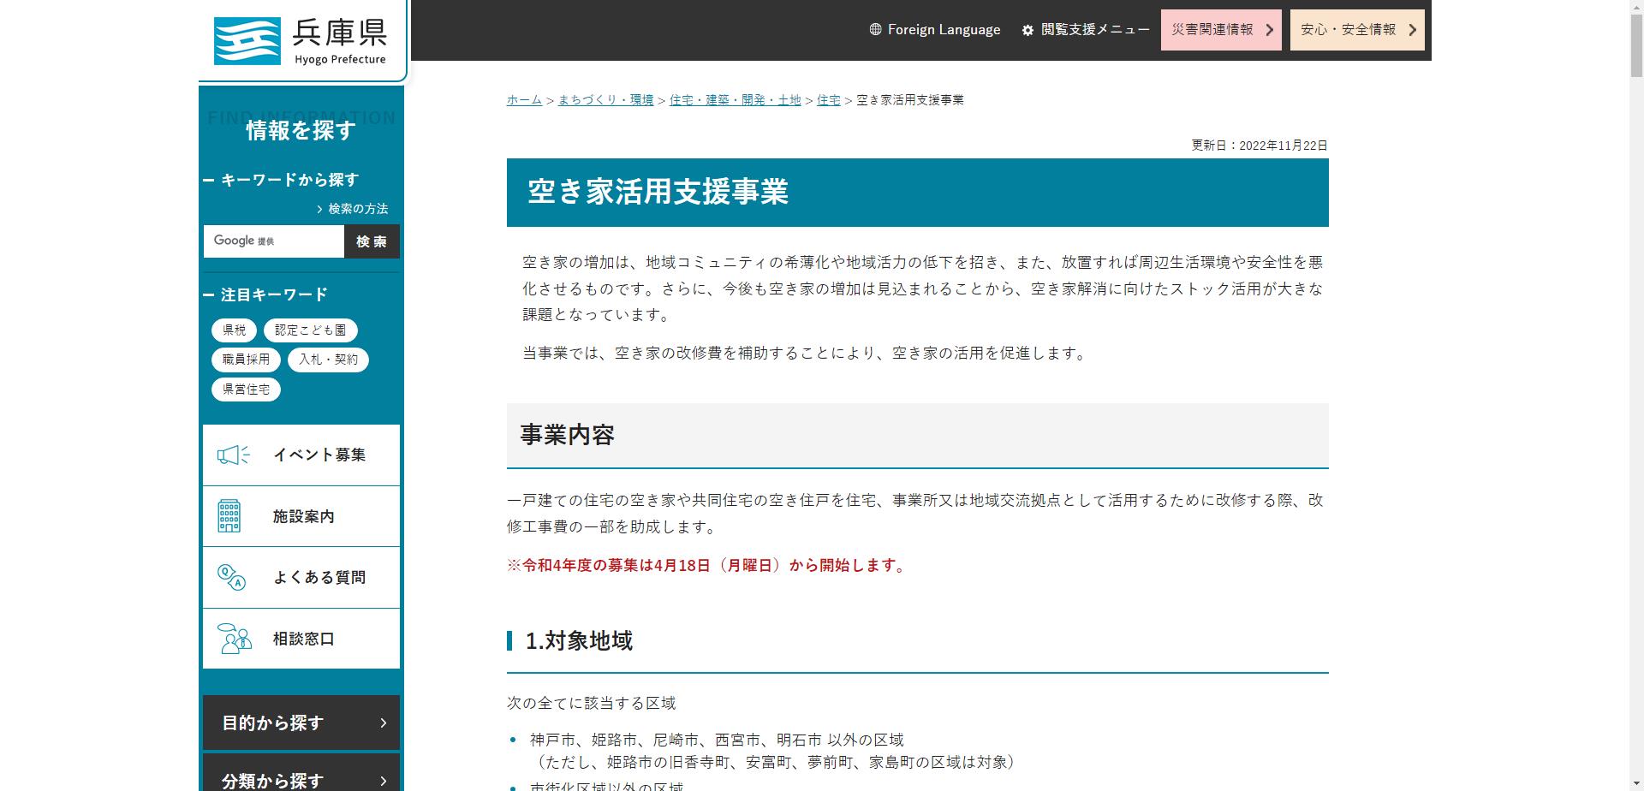
Task: Open よくある質問 menu item
Action: [x=301, y=578]
